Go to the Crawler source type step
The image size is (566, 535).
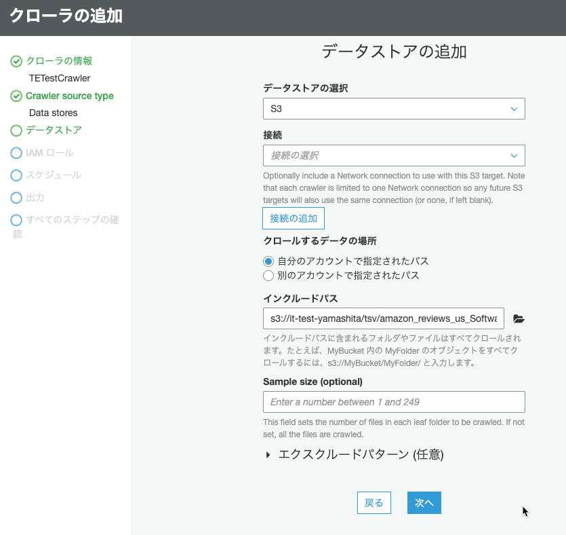(x=70, y=96)
